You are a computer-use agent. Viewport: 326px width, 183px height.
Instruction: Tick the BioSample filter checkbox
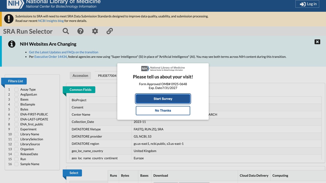tap(16, 104)
